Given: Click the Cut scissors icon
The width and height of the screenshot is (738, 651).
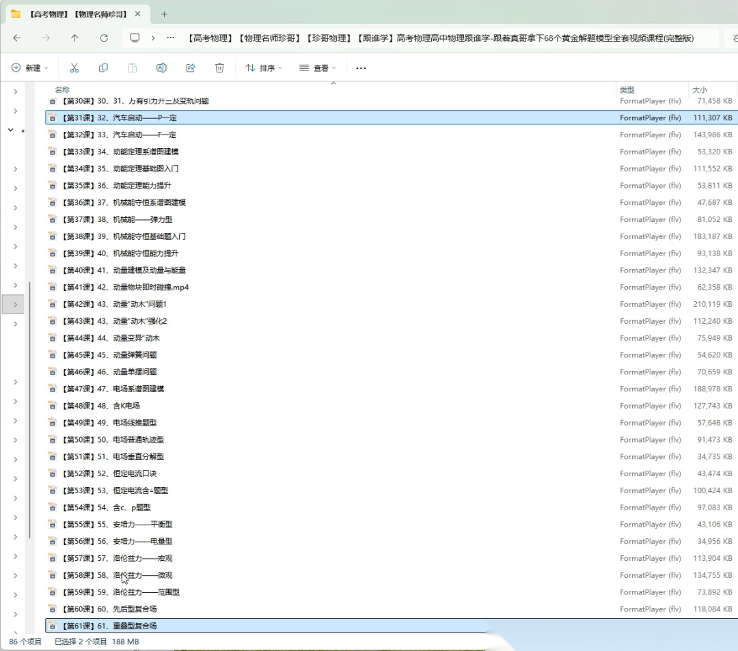Looking at the screenshot, I should pos(74,68).
